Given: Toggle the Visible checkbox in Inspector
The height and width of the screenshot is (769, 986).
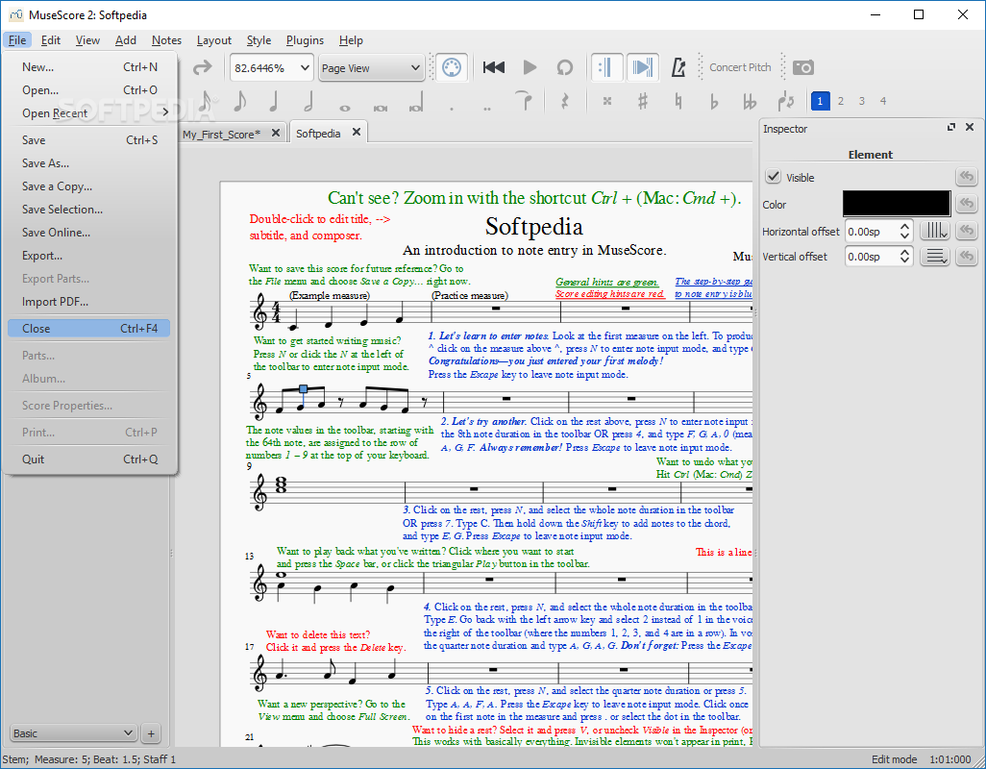Looking at the screenshot, I should coord(774,177).
